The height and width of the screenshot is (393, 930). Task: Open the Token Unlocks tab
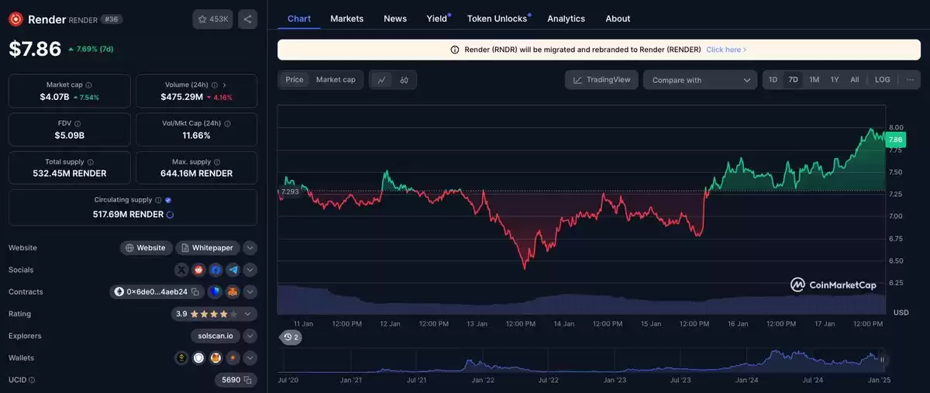click(497, 19)
